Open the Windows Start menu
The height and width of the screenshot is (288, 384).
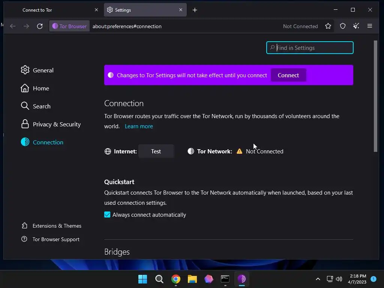[x=142, y=279]
